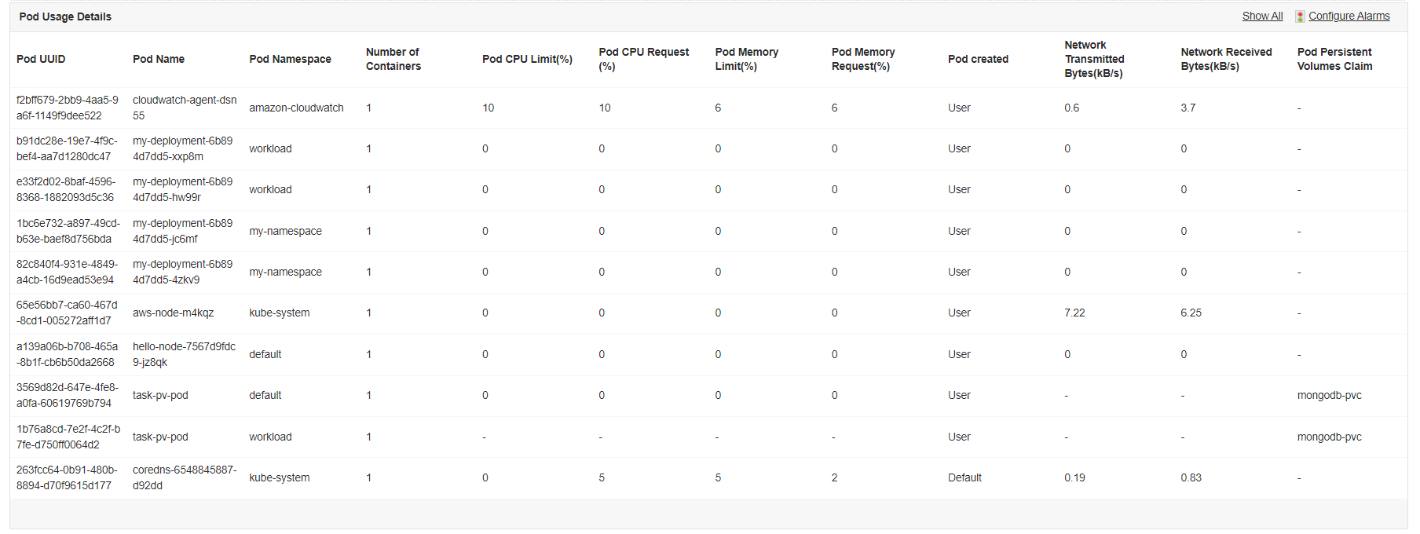This screenshot has height=534, width=1420.
Task: Click the Pod CPU Limit(%) column header
Action: (x=527, y=59)
